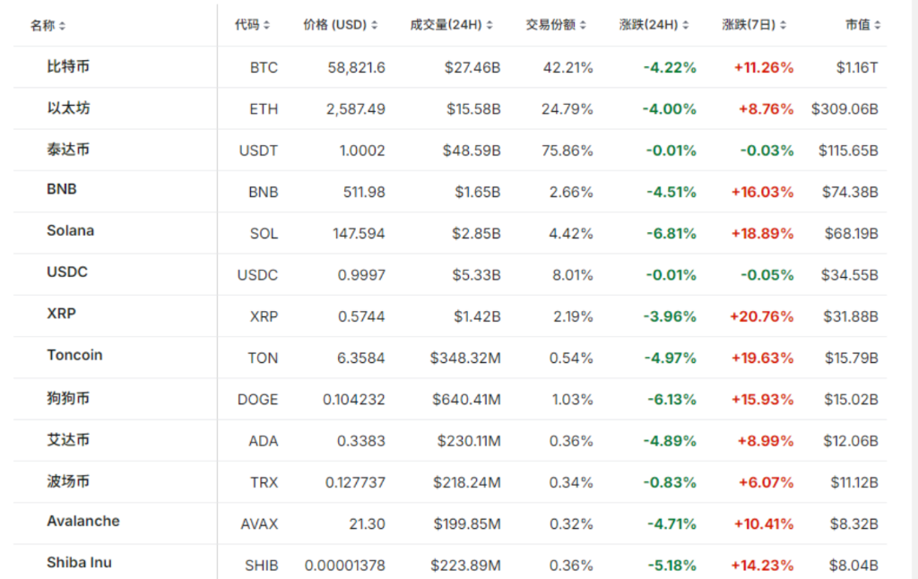918x579 pixels.
Task: Open the 波场币 coin link
Action: pos(68,482)
